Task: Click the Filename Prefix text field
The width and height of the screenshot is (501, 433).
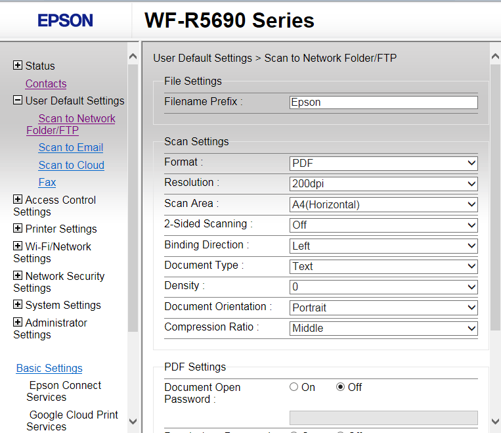Action: pyautogui.click(x=383, y=102)
